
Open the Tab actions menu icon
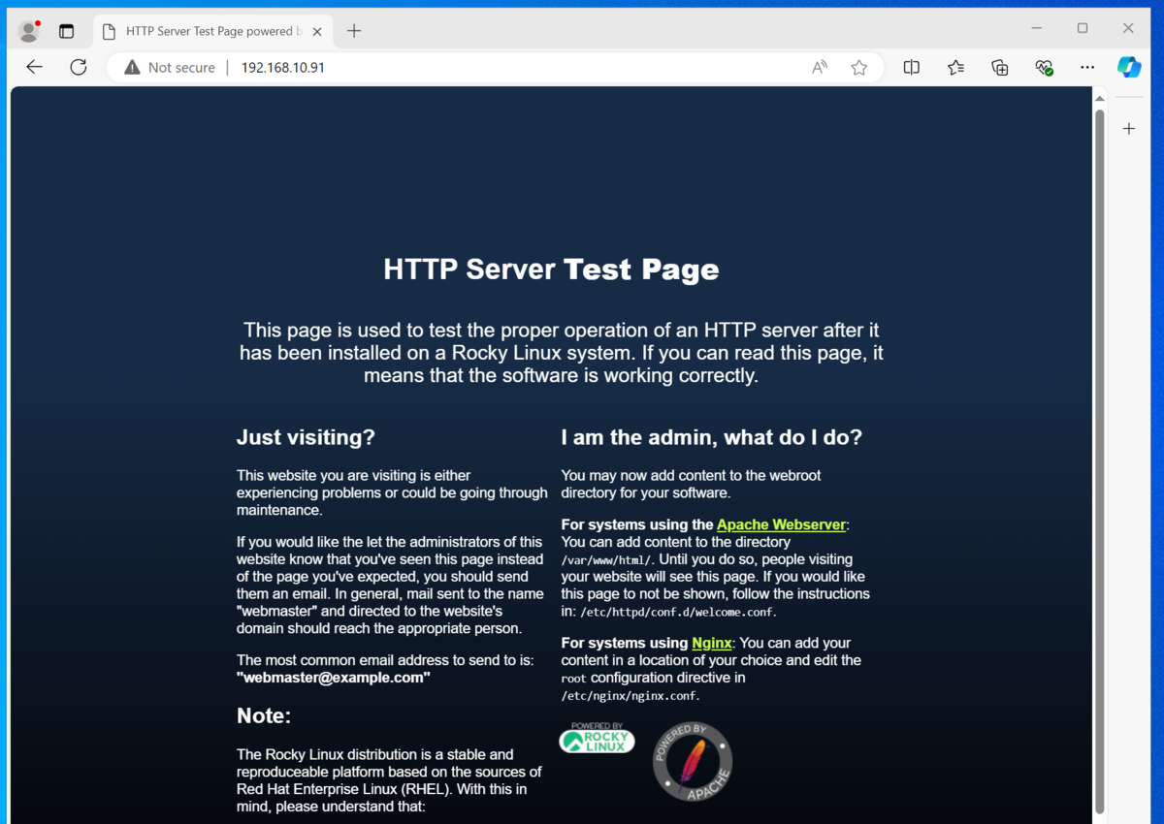[x=66, y=31]
